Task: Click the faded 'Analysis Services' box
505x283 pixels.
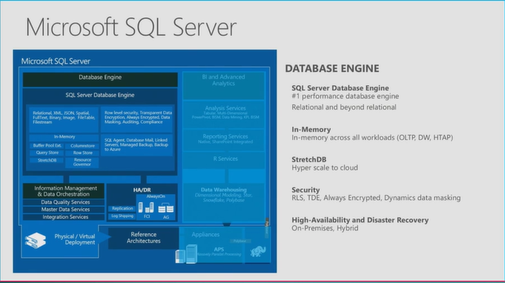Action: 223,114
